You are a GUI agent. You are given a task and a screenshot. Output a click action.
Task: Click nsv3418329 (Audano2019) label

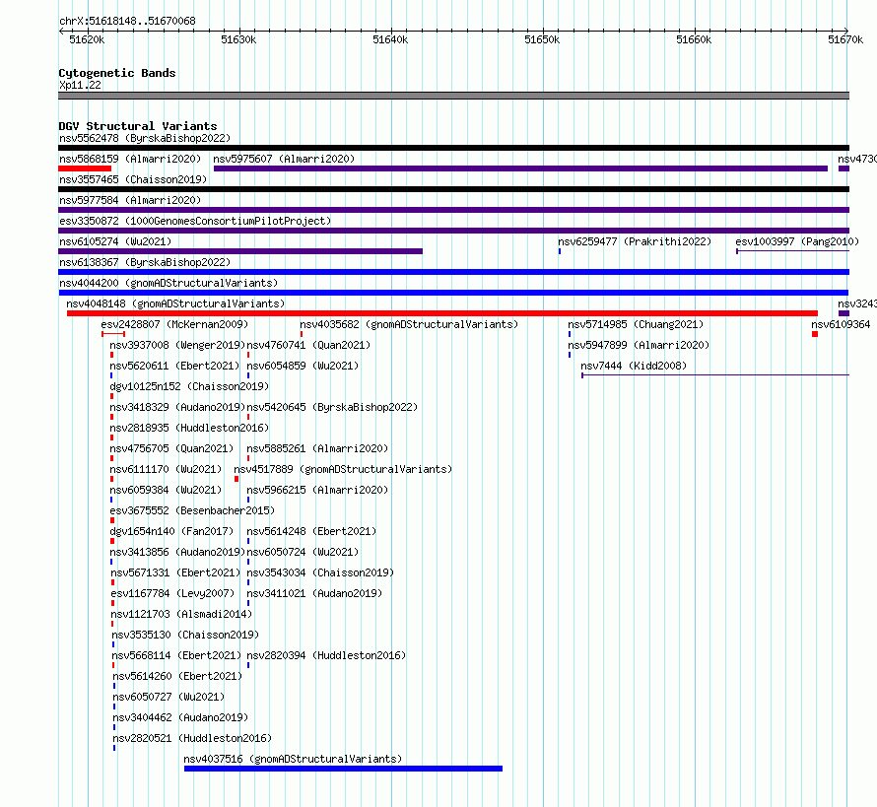pos(177,407)
